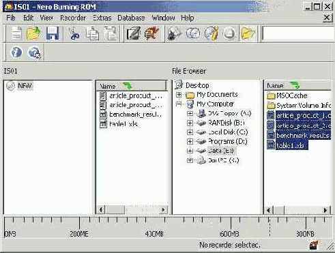The width and height of the screenshot is (335, 253).
Task: Expand the last drive node below Data (E:)
Action: (190, 160)
